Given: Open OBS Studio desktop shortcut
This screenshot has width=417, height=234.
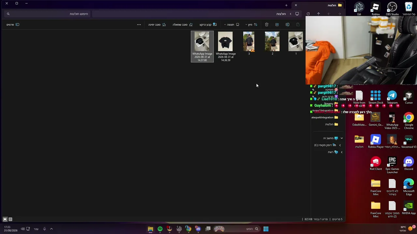Looking at the screenshot, I should (x=392, y=9).
